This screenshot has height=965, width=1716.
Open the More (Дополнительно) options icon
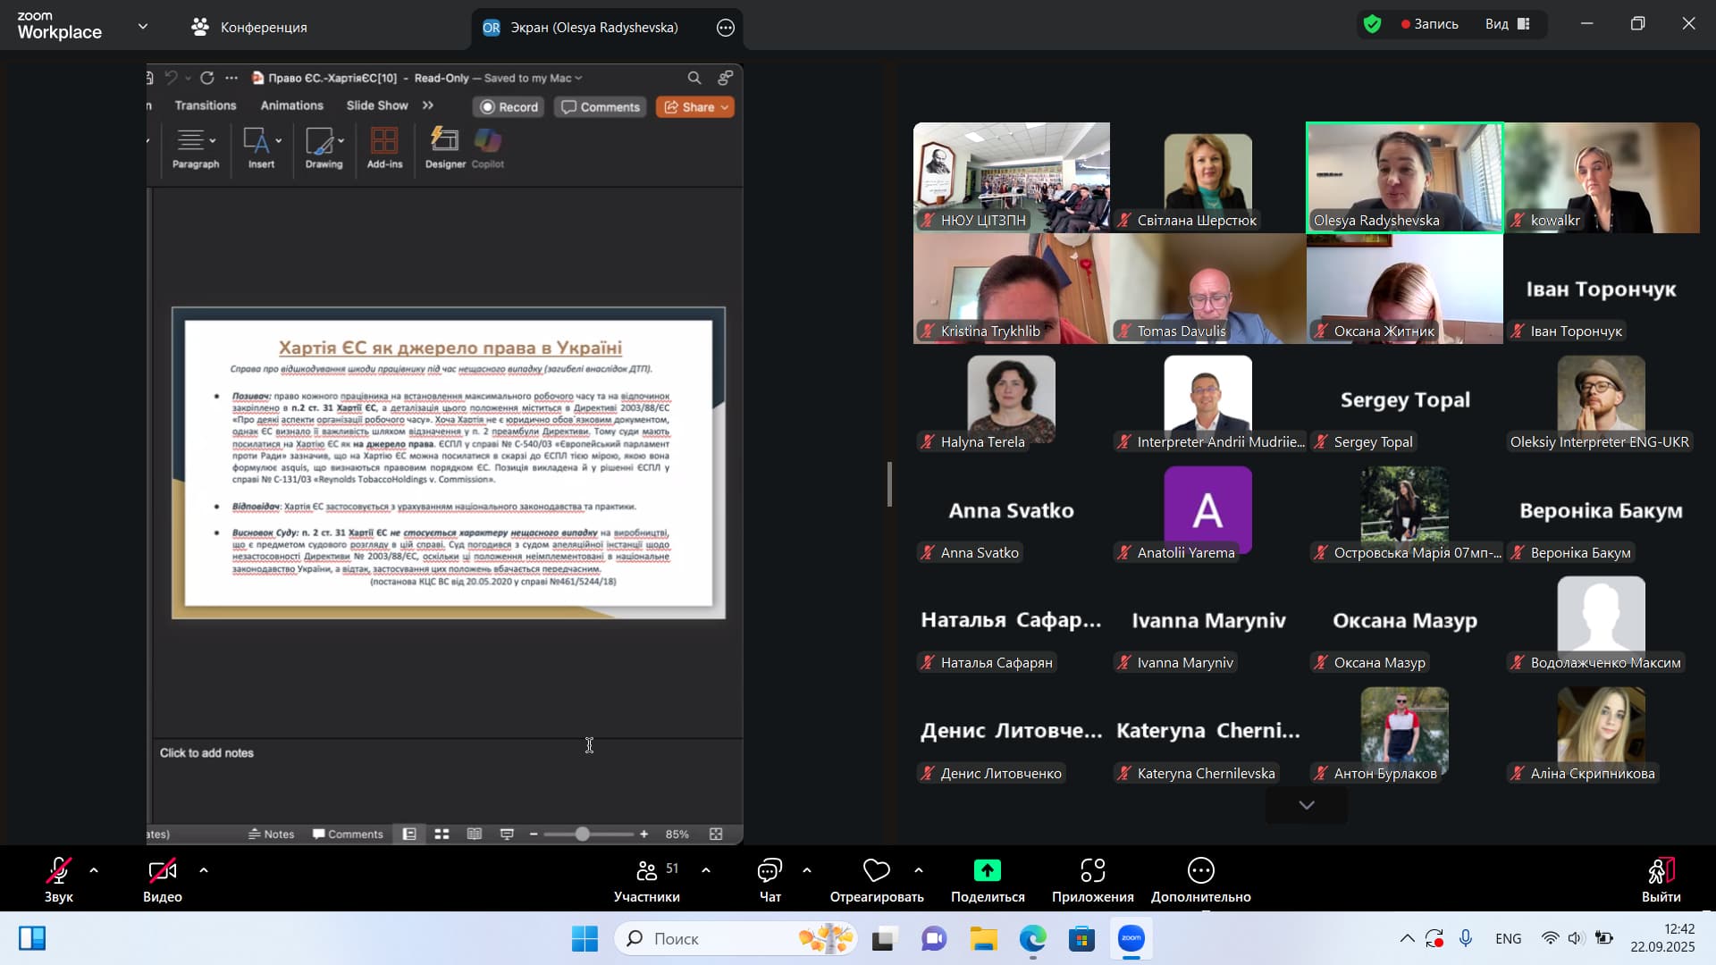1200,870
